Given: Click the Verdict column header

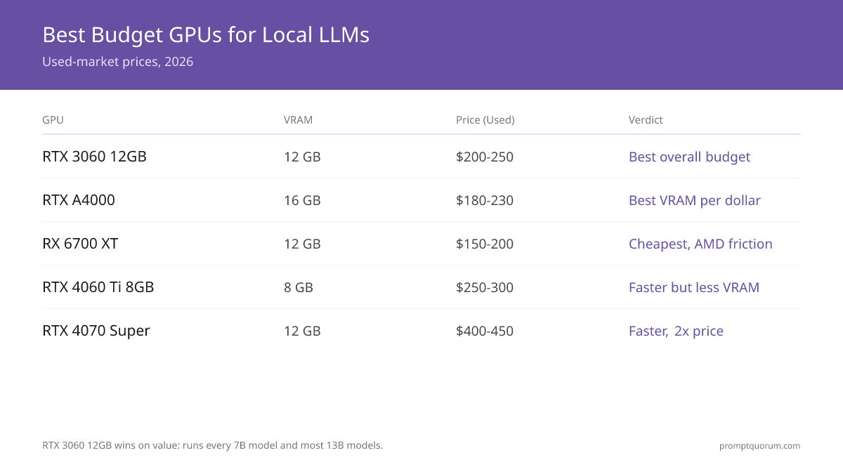Looking at the screenshot, I should pos(646,120).
